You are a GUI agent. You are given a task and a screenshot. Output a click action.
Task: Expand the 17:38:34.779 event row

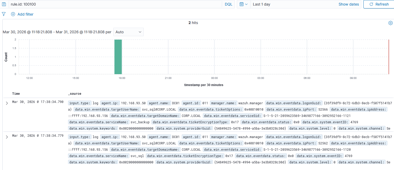(7, 137)
